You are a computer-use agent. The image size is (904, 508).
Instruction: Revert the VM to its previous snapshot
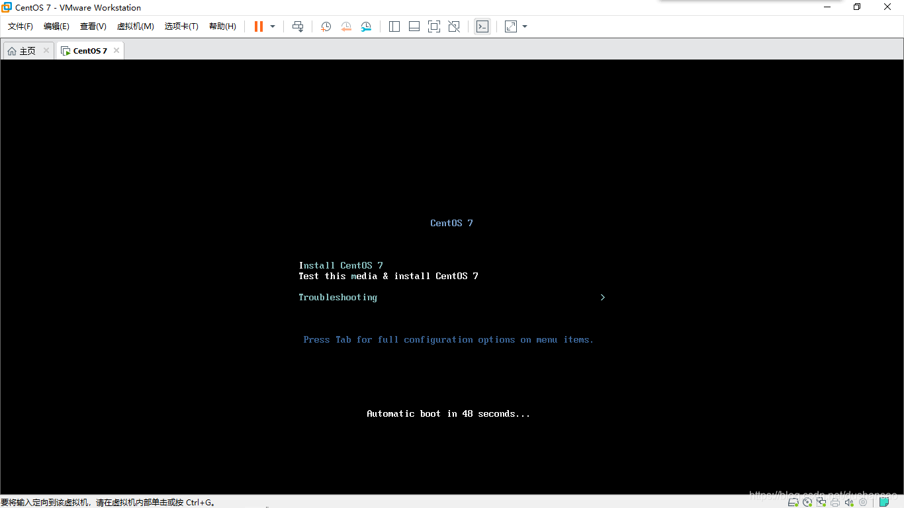click(x=346, y=26)
